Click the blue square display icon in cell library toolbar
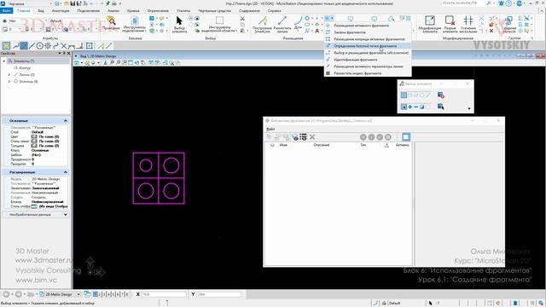546x307 pixels. pyautogui.click(x=406, y=137)
